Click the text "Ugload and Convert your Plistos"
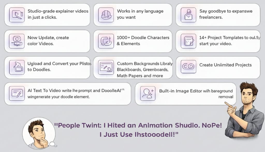The width and height of the screenshot is (265, 152). click(x=60, y=64)
